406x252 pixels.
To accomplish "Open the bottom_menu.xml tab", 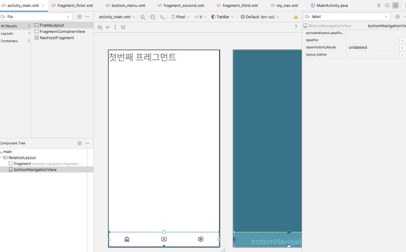I will [x=125, y=5].
